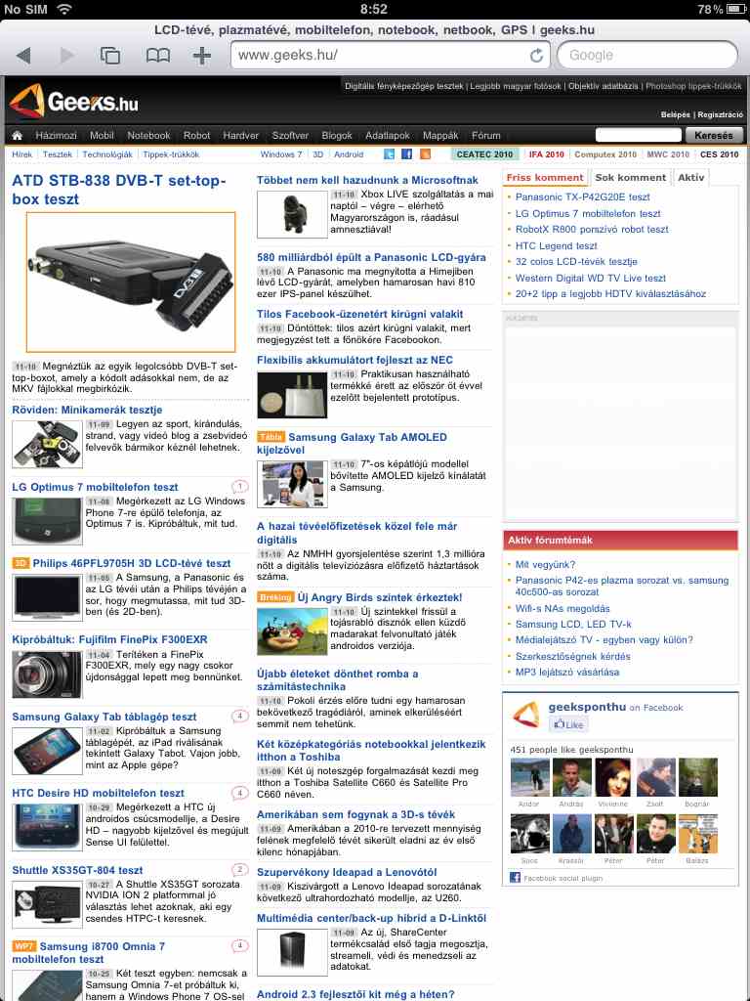Open the CES 2010 event link

pyautogui.click(x=720, y=154)
